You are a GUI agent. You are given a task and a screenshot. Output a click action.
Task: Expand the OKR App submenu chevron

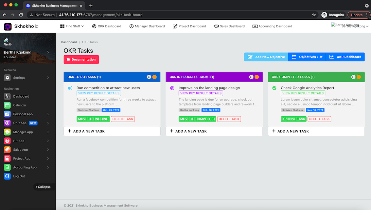[48, 123]
